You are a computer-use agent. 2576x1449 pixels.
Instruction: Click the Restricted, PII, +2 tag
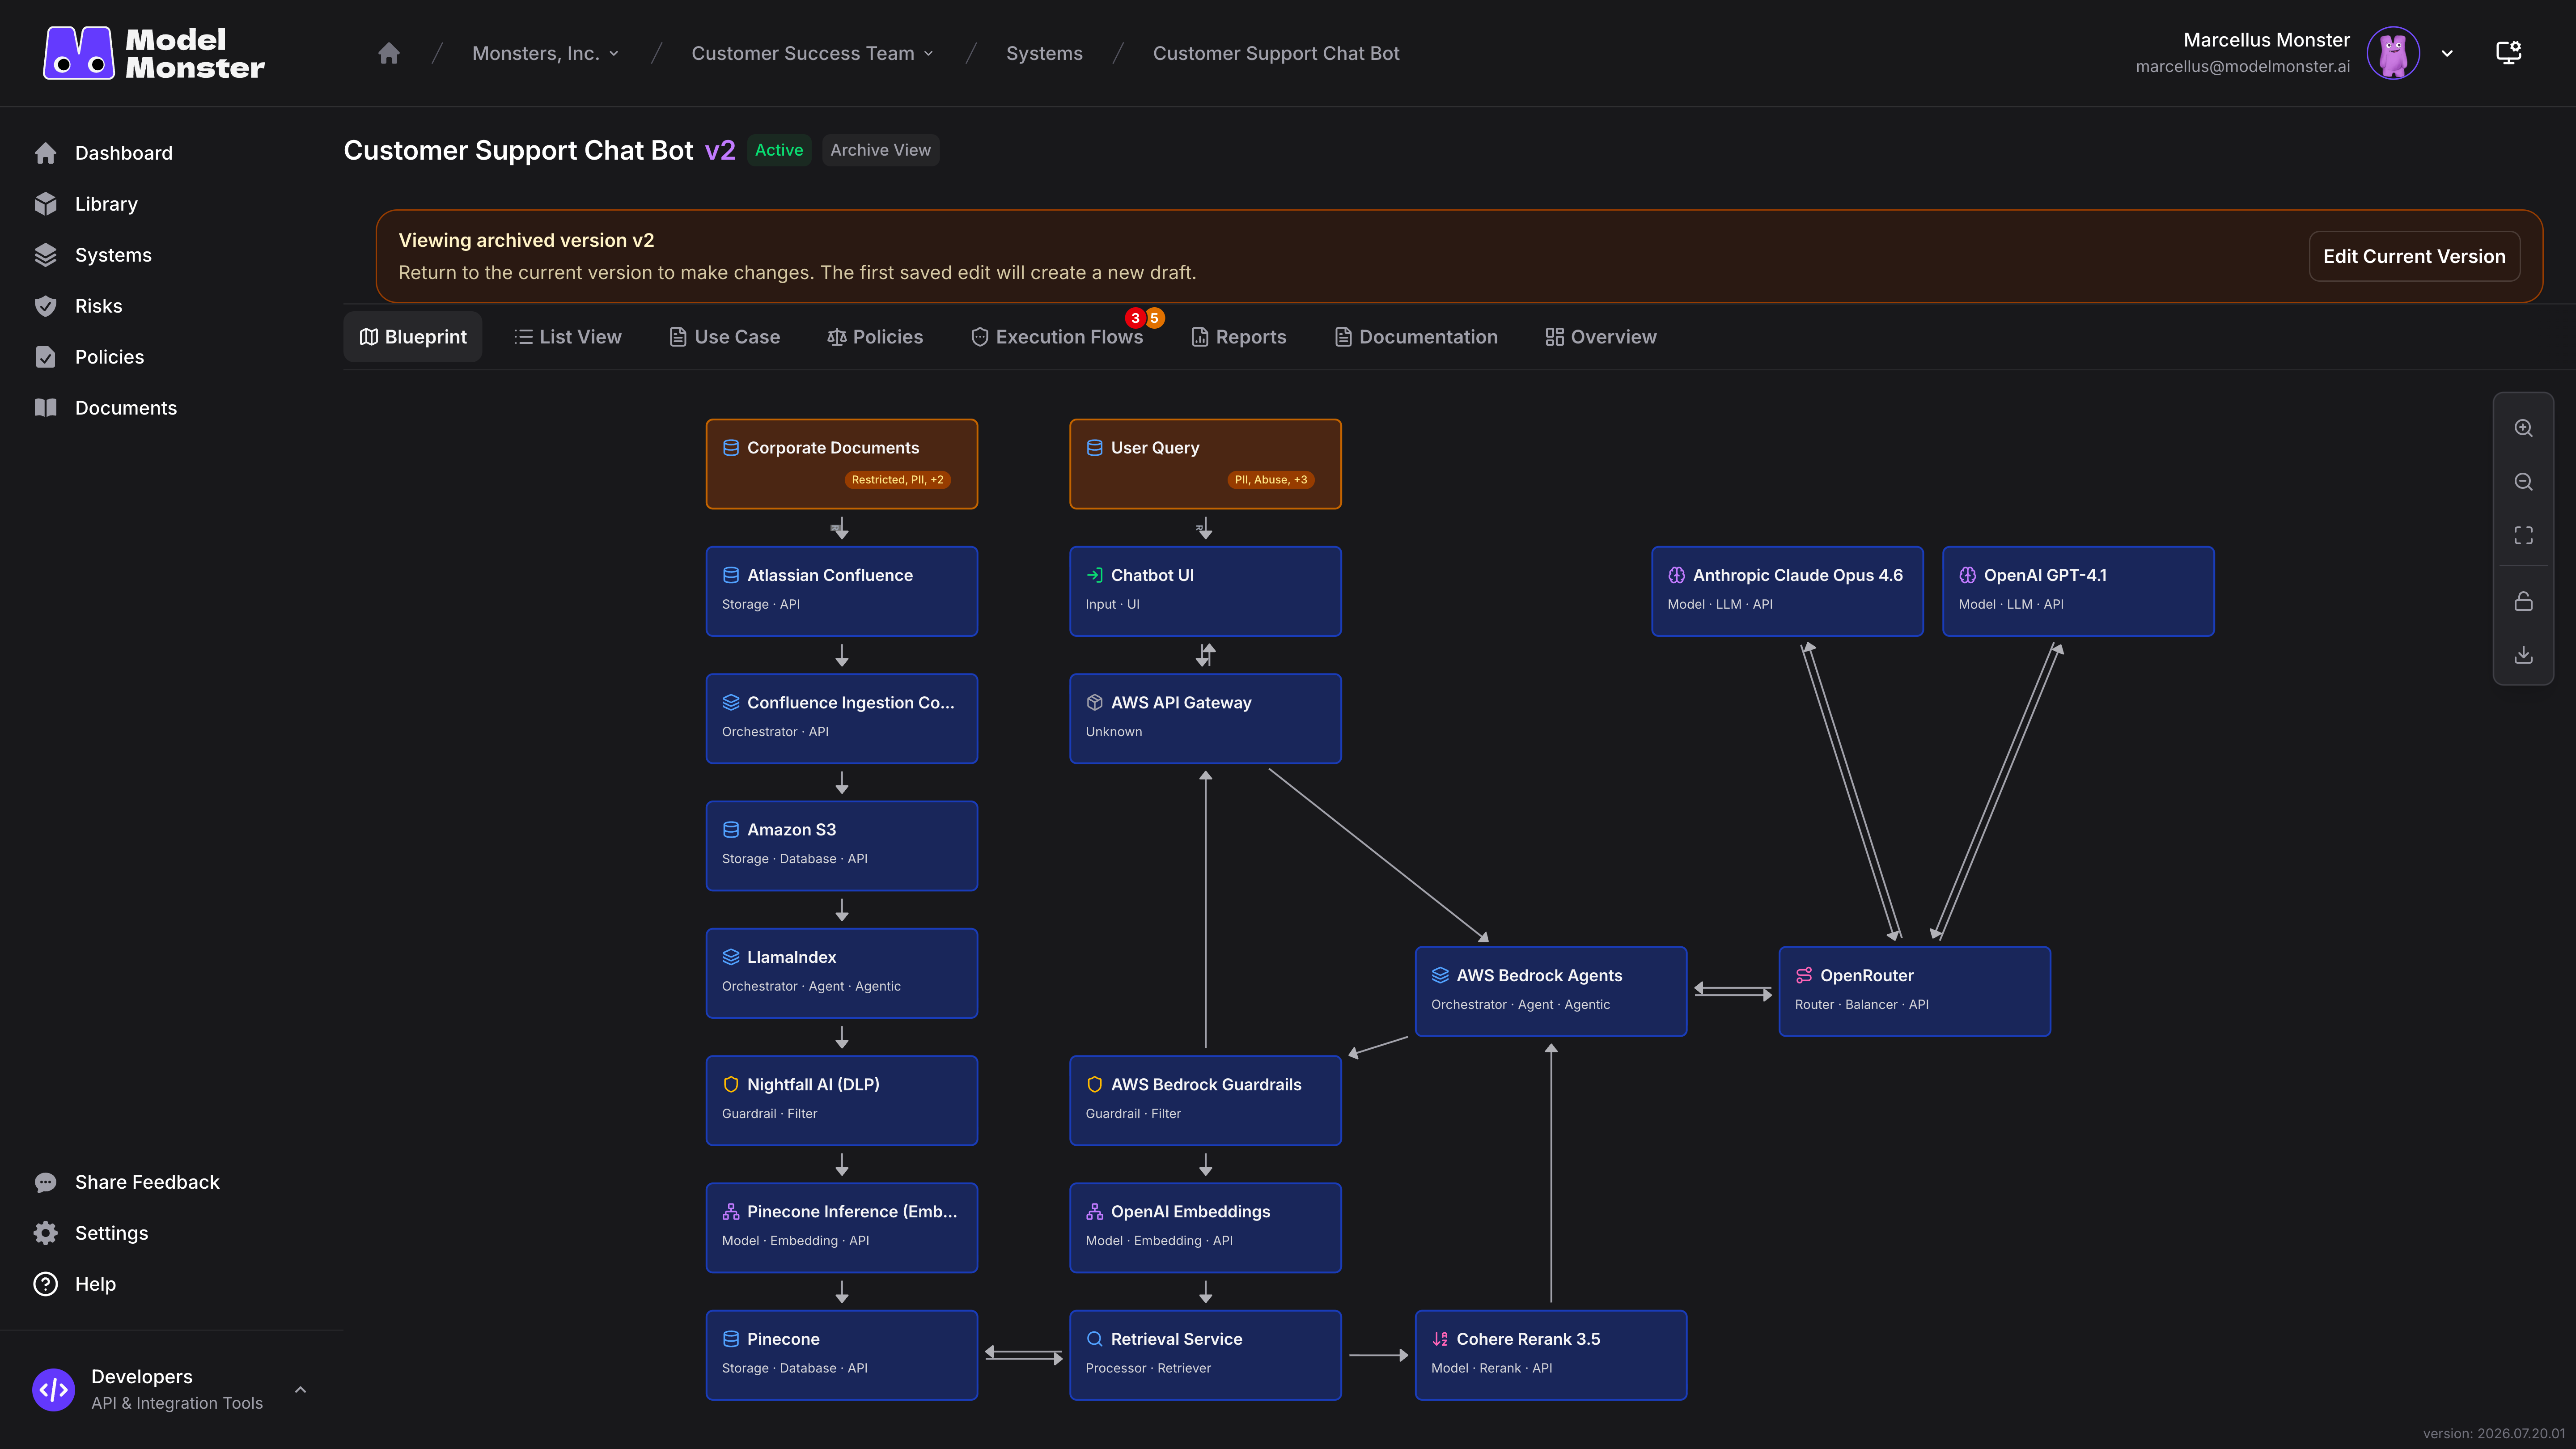(x=897, y=480)
